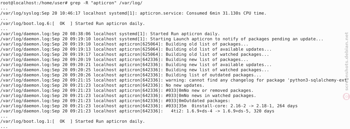Click the "Outdated packages:" log line
Image resolution: width=350 pixels, height=129 pixels.
(x=115, y=101)
